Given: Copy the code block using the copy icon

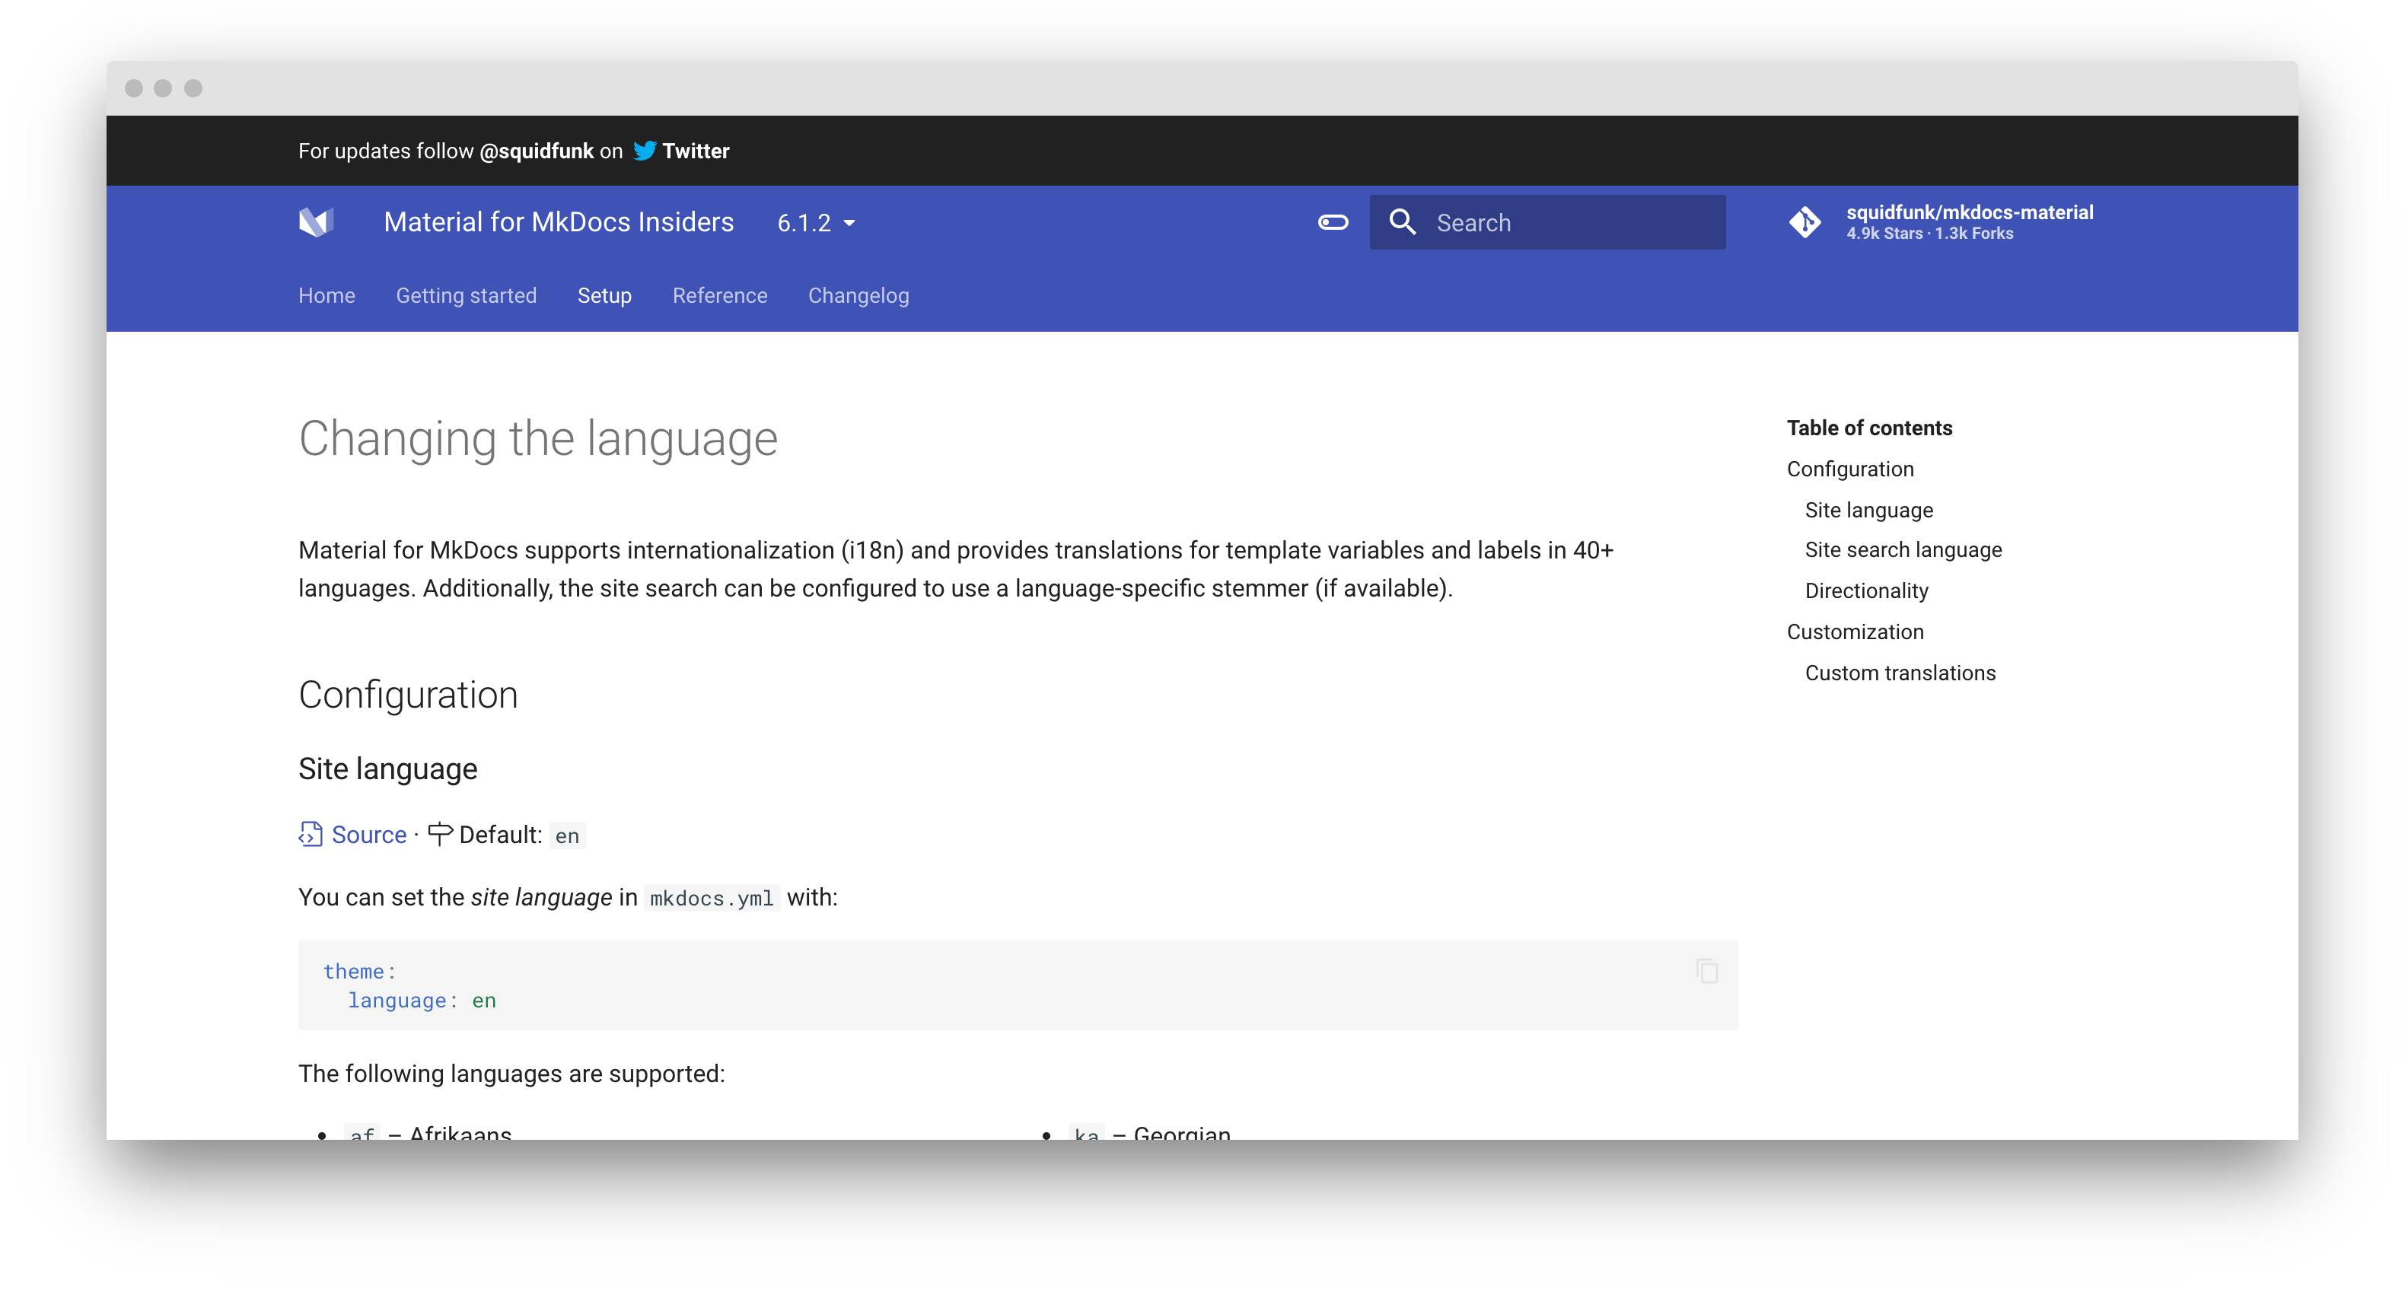Looking at the screenshot, I should (x=1708, y=971).
